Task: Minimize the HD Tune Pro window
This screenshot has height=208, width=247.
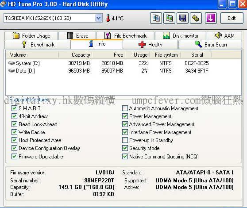Action: tap(222, 4)
